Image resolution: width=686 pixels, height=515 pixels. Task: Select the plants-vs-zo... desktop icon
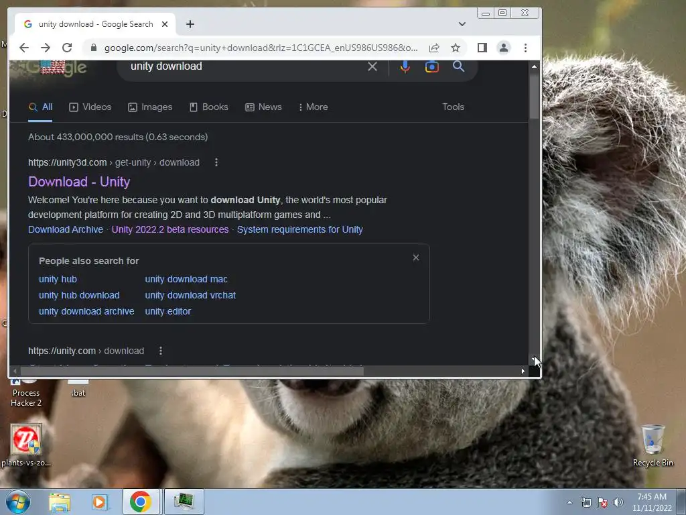pos(26,445)
